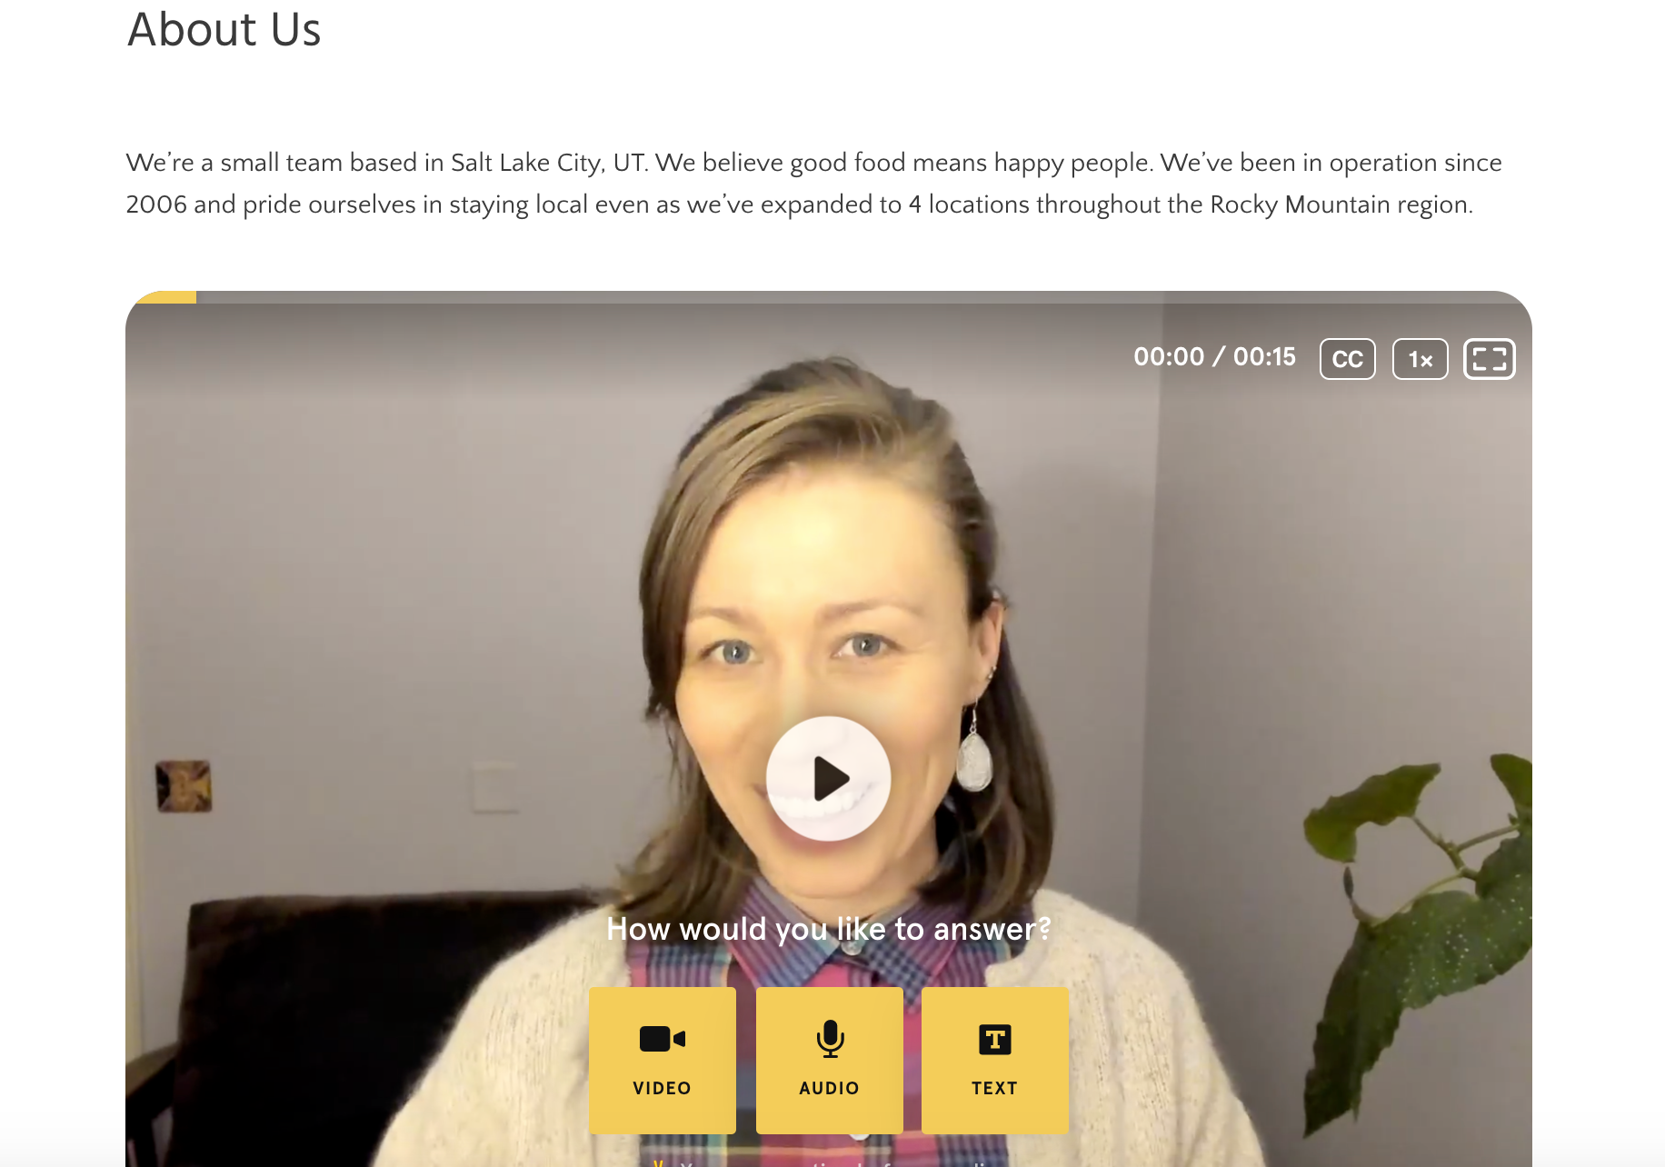
Task: Click the camcorder icon
Action: click(x=663, y=1039)
